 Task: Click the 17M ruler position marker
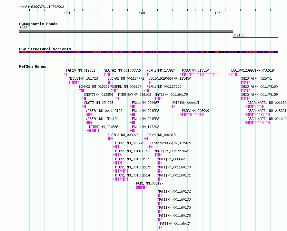(67, 13)
